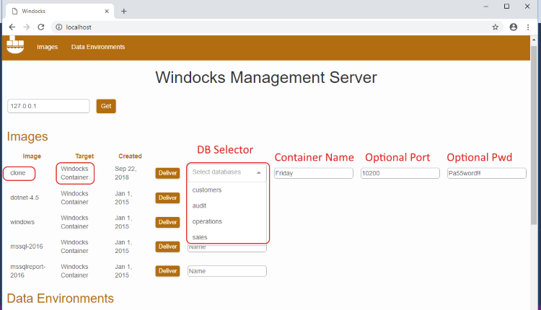Open the Images menu item
Screen dimensions: 541x310
pyautogui.click(x=48, y=47)
